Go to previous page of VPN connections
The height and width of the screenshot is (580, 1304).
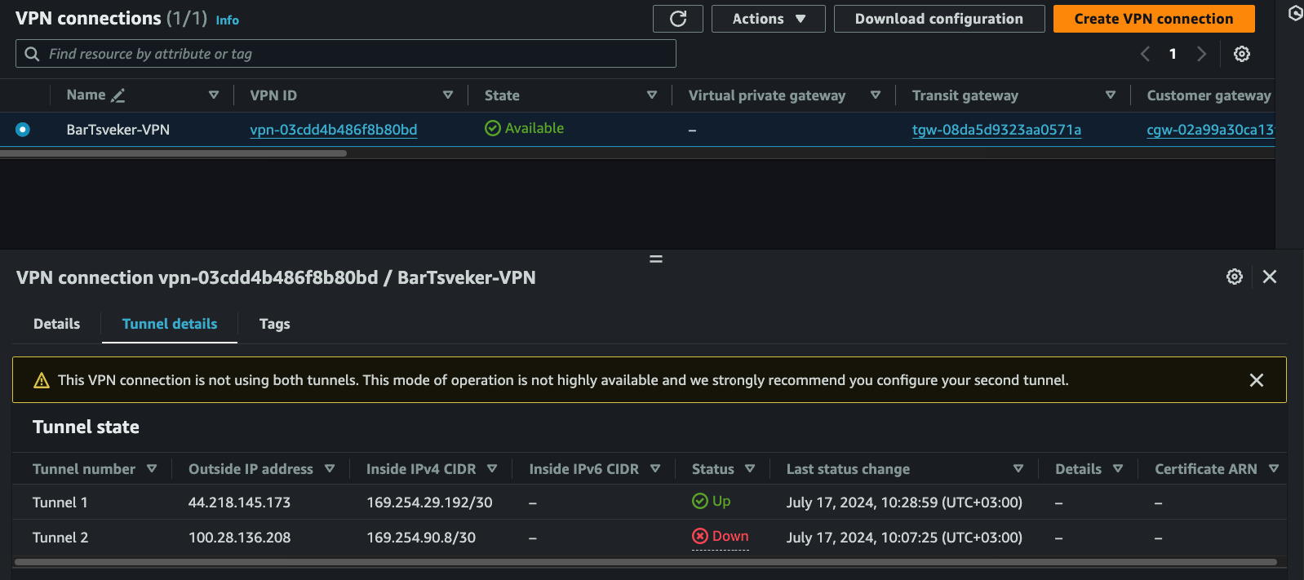point(1145,54)
